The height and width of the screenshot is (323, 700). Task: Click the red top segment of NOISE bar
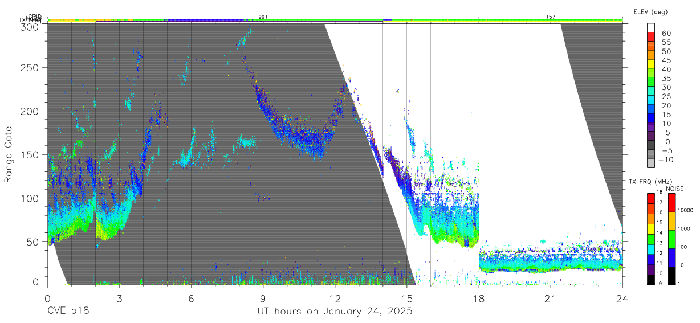(671, 203)
